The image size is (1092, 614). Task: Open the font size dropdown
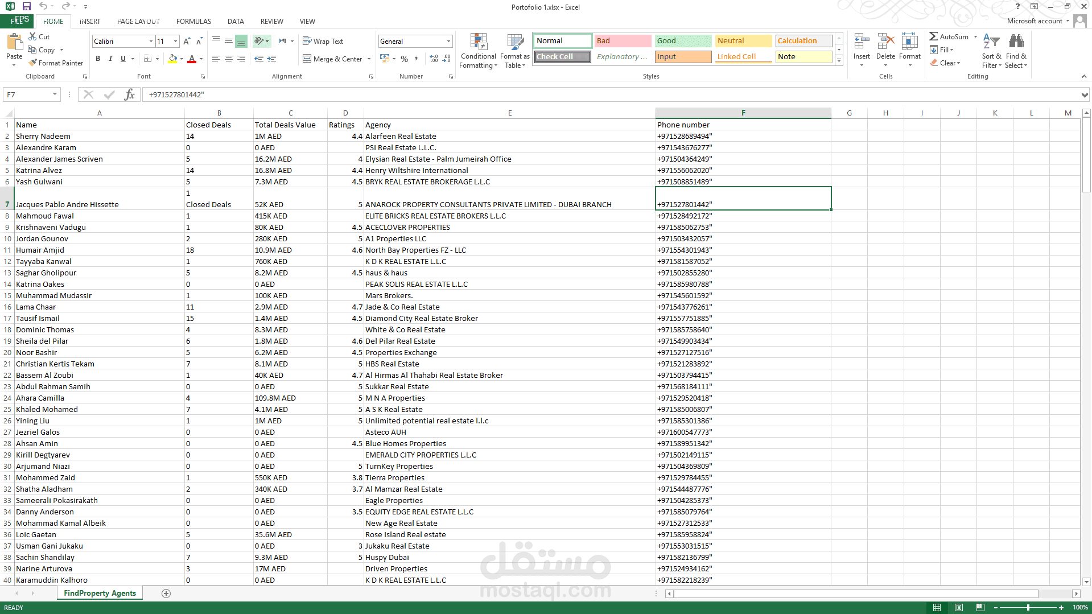click(175, 41)
